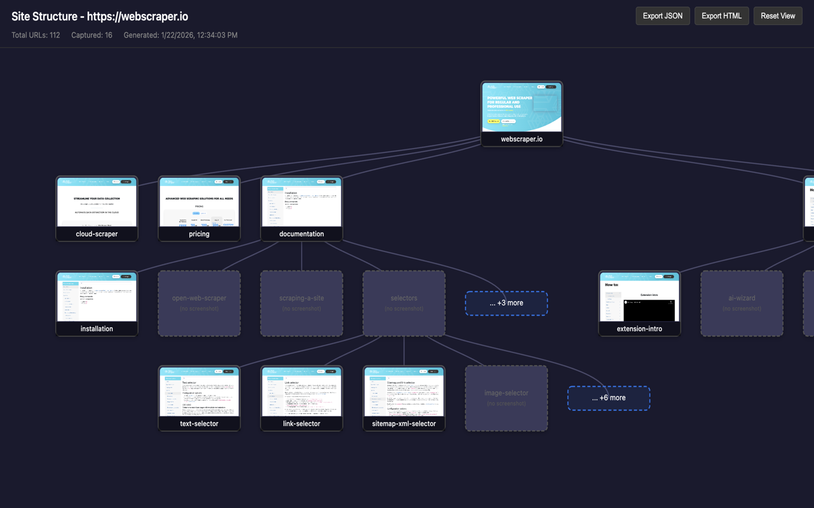Screen dimensions: 814x508
Task: Click the Export JSON button
Action: [663, 16]
